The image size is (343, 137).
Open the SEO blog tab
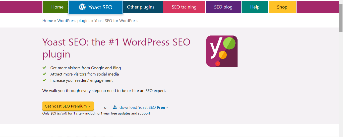(x=223, y=7)
